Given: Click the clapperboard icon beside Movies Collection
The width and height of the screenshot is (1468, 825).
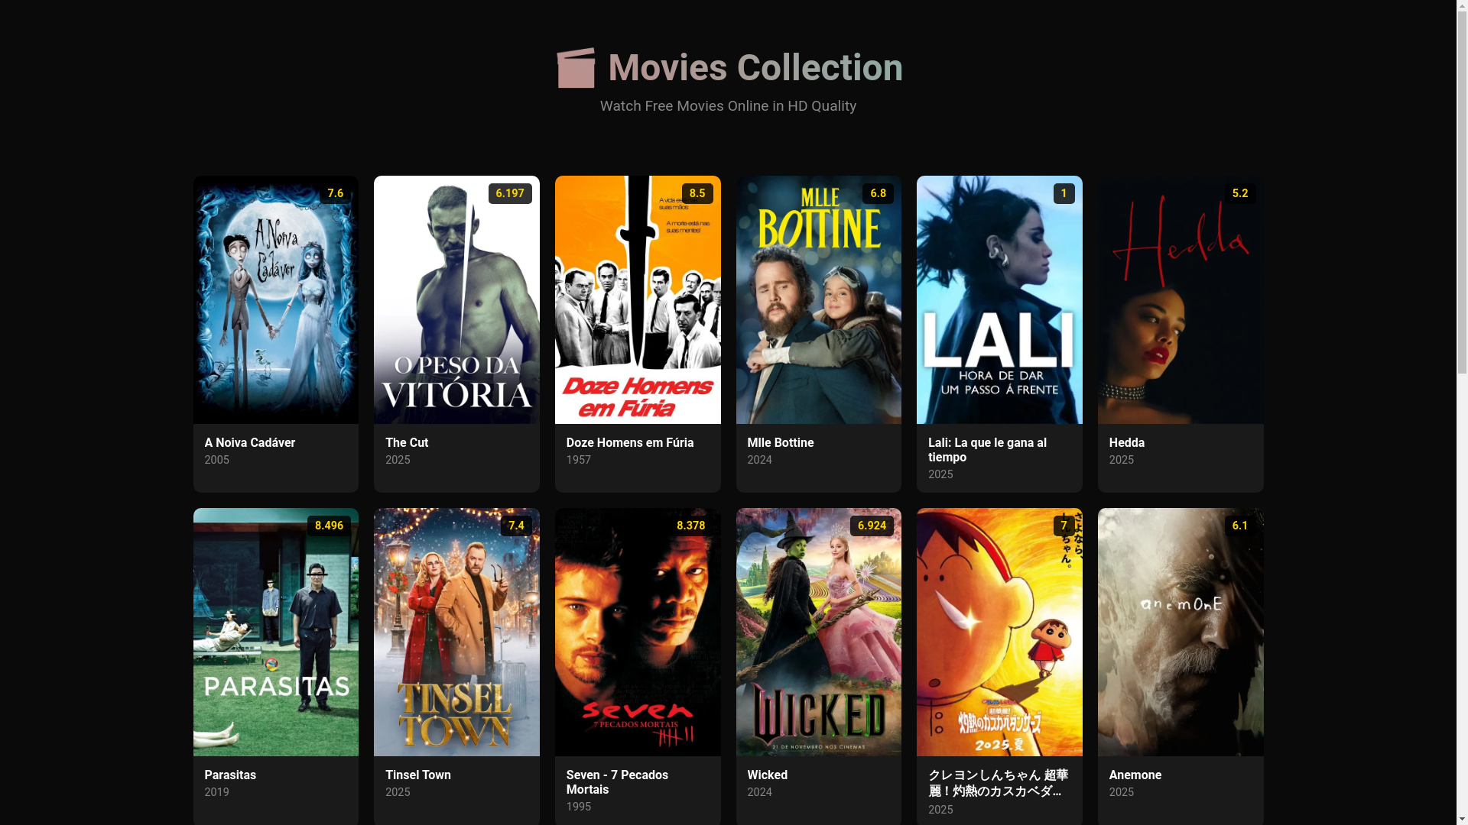Looking at the screenshot, I should pos(576,68).
